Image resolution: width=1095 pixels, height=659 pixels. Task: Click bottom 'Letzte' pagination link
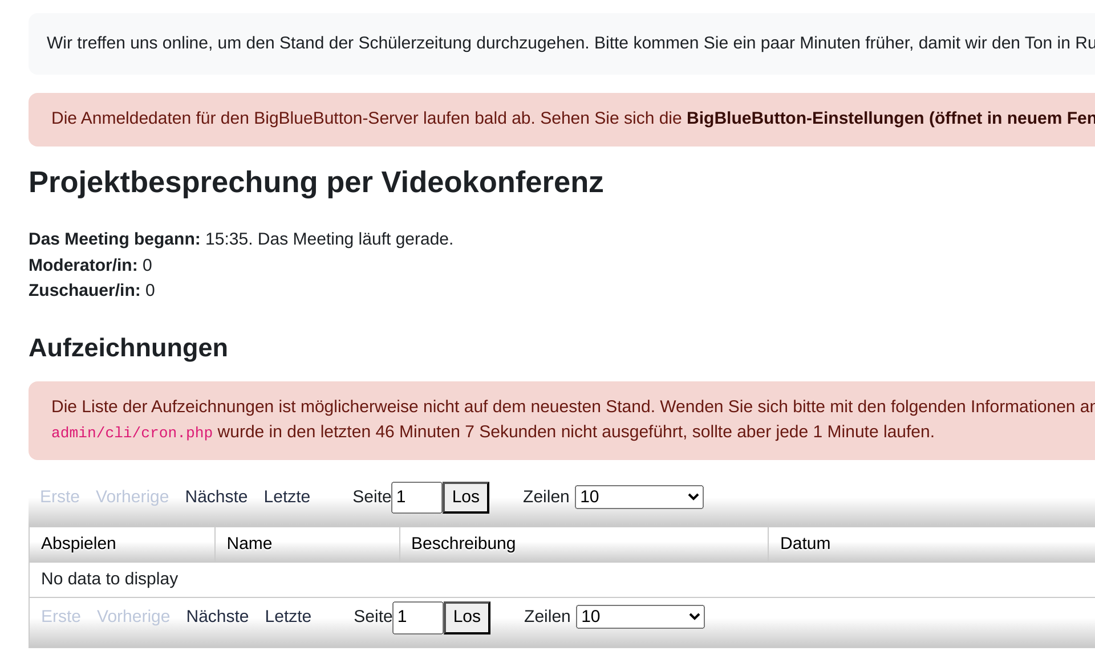tap(288, 616)
